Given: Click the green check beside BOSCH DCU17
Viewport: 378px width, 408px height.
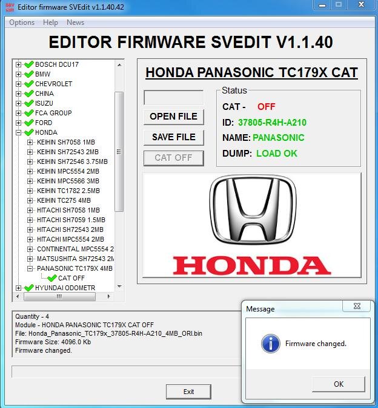Looking at the screenshot, I should tap(29, 64).
